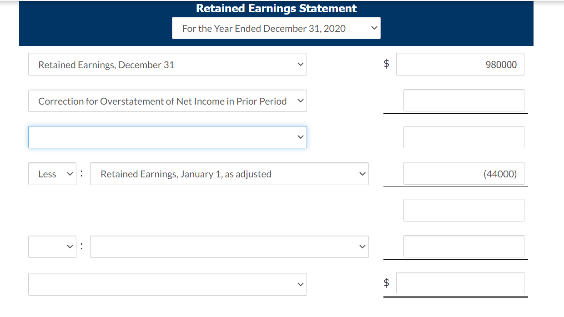Viewport: 564px width, 317px height.
Task: Open the 'Less' selector
Action: click(52, 173)
